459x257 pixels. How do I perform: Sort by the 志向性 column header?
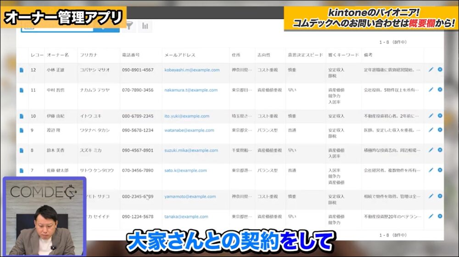pos(264,55)
